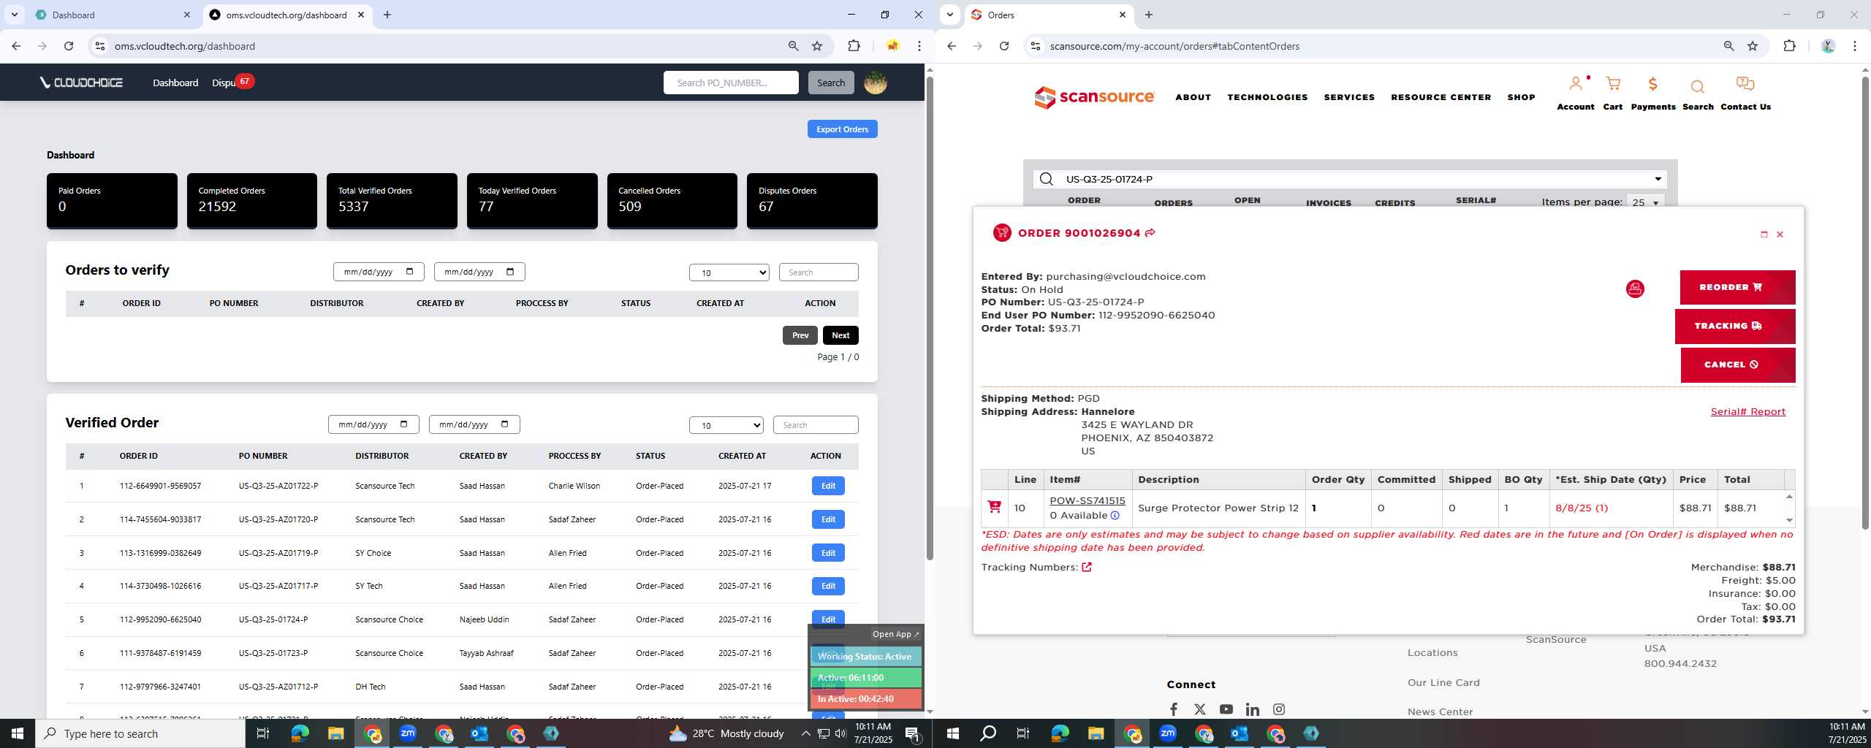Click the Open App widget button

pos(895,634)
